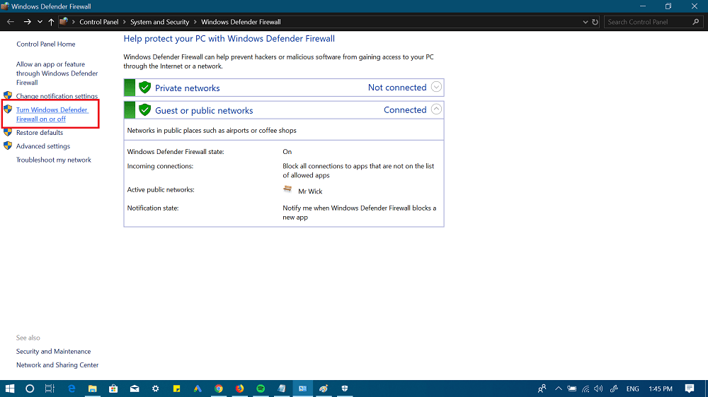Click Restore defaults link
The width and height of the screenshot is (708, 397).
pos(40,133)
